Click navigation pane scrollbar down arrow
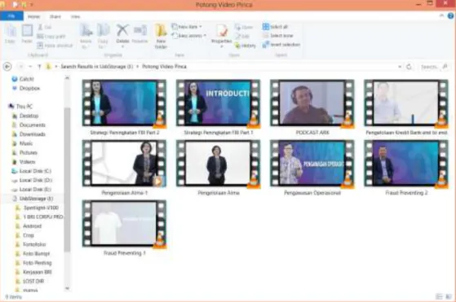 67,288
